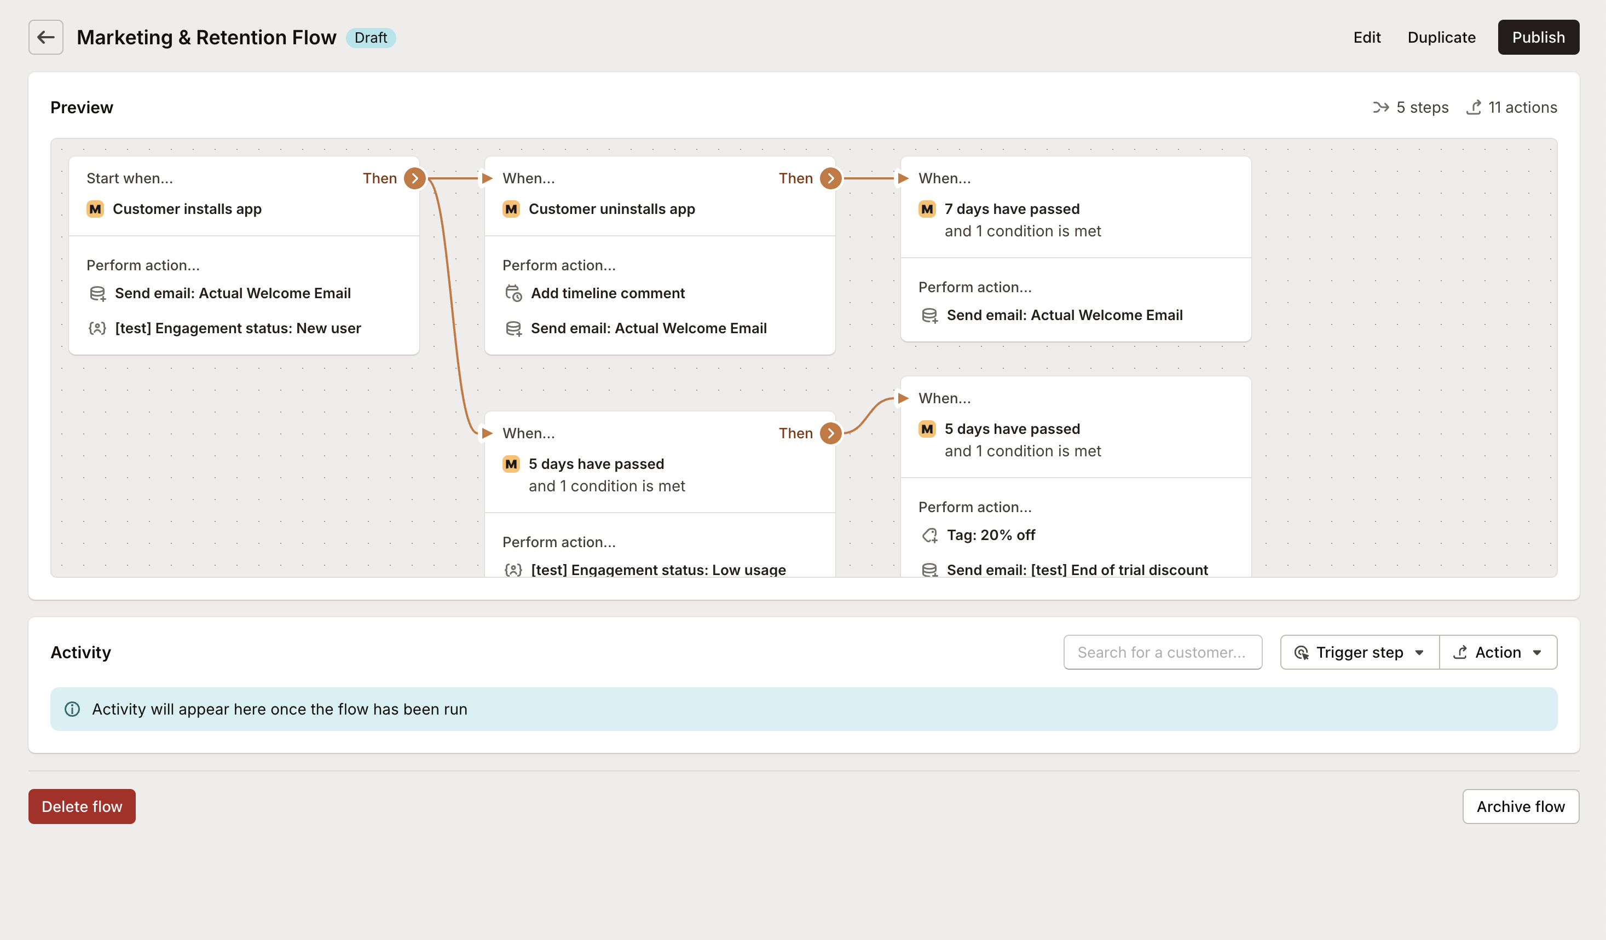Click the timeline comment icon in uninstall step
This screenshot has width=1606, height=940.
(512, 292)
